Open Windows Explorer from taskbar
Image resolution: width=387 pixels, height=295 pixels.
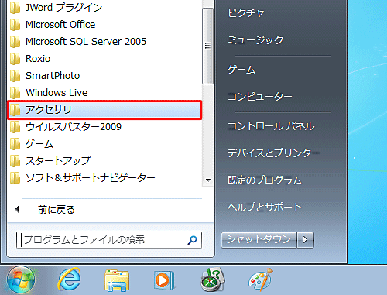(117, 280)
